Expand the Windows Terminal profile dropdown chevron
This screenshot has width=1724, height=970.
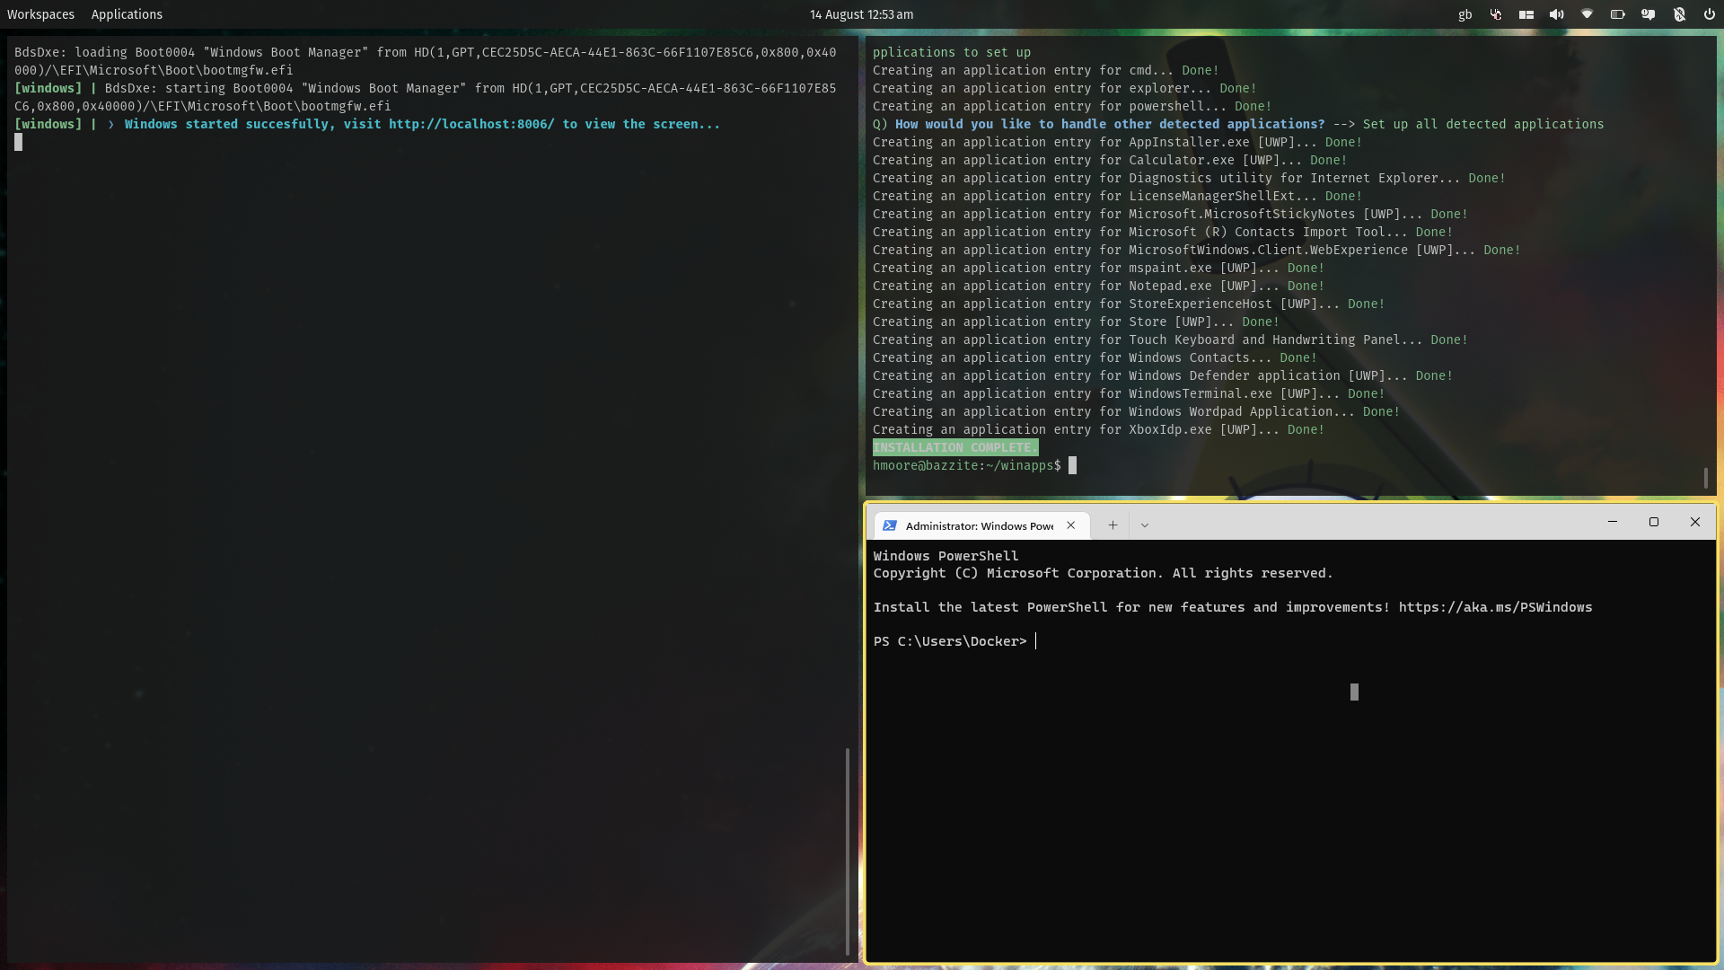pyautogui.click(x=1144, y=525)
